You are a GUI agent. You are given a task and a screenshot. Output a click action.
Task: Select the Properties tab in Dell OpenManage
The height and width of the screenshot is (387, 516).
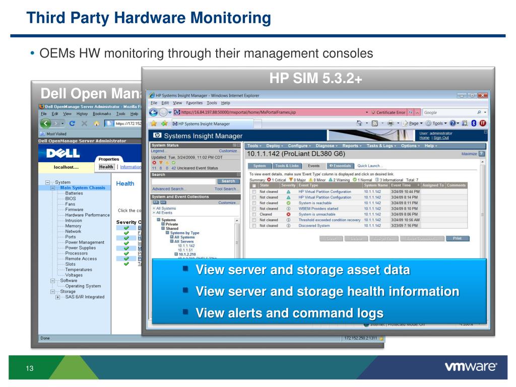click(x=109, y=159)
